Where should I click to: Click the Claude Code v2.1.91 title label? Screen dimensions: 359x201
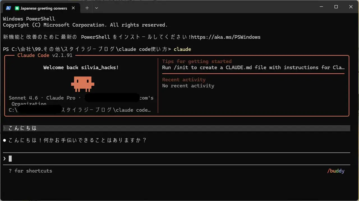[45, 55]
